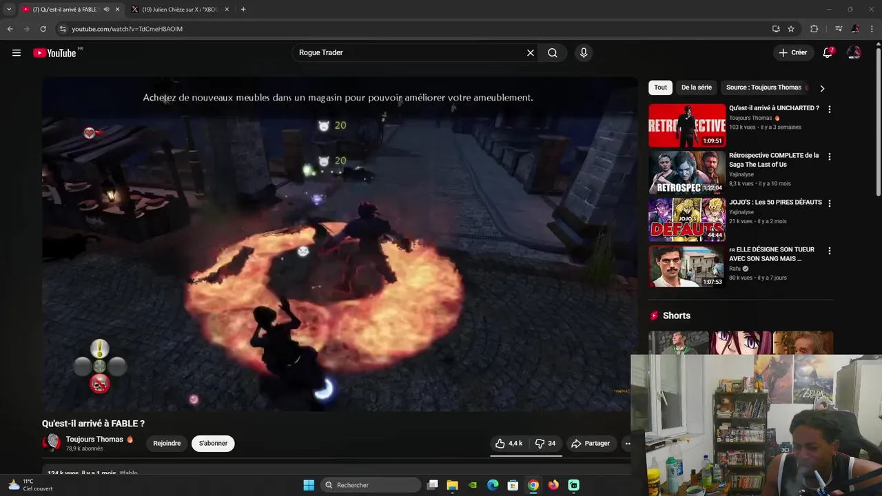Screen dimensions: 882x496
Task: Reload the page in Chrome
Action: pos(43,29)
